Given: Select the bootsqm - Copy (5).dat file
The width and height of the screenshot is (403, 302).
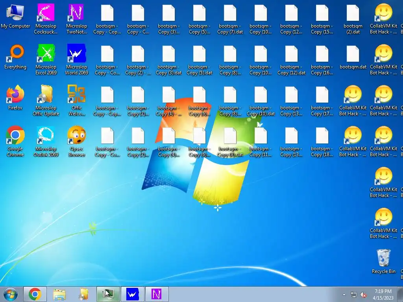Looking at the screenshot, I should [200, 60].
